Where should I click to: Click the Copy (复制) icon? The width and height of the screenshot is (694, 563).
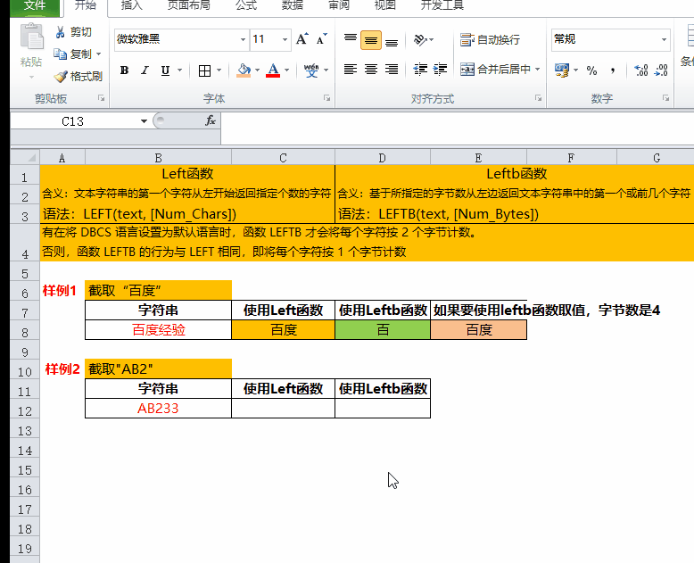[x=60, y=54]
